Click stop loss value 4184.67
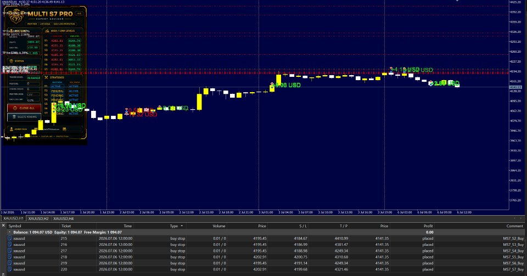Image resolution: width=527 pixels, height=276 pixels. pos(300,238)
